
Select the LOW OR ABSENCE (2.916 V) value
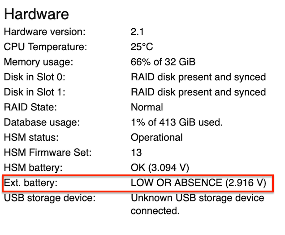click(x=198, y=183)
